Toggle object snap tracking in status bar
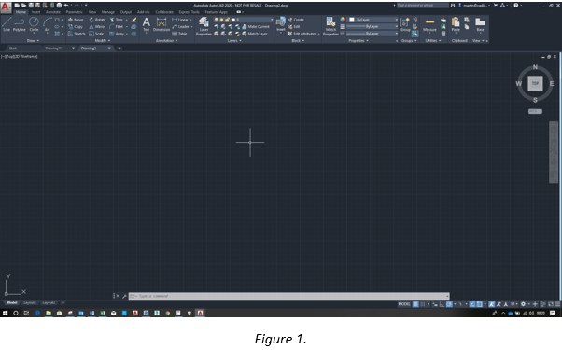The image size is (562, 350). 472,304
